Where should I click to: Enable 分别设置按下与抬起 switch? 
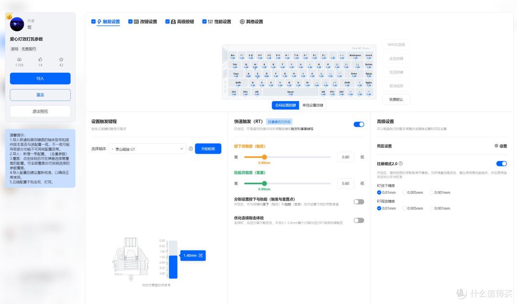click(x=359, y=202)
